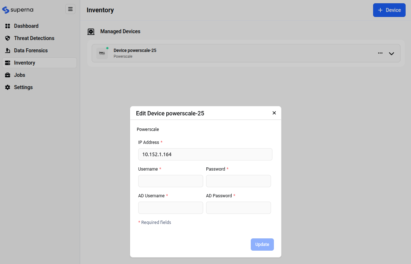Screen dimensions: 411x264
Task: Click the Data Forensics microscope icon
Action: [8, 50]
